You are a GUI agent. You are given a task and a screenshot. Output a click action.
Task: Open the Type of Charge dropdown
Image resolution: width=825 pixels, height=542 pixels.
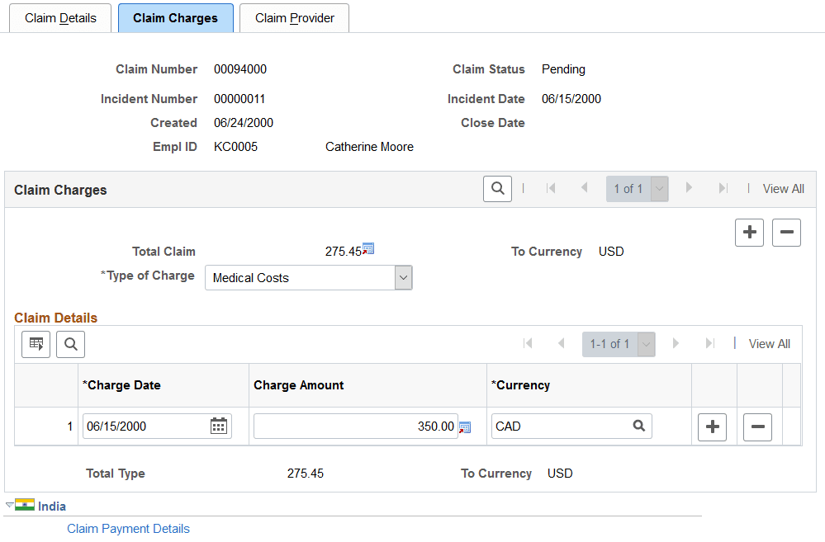(x=403, y=277)
